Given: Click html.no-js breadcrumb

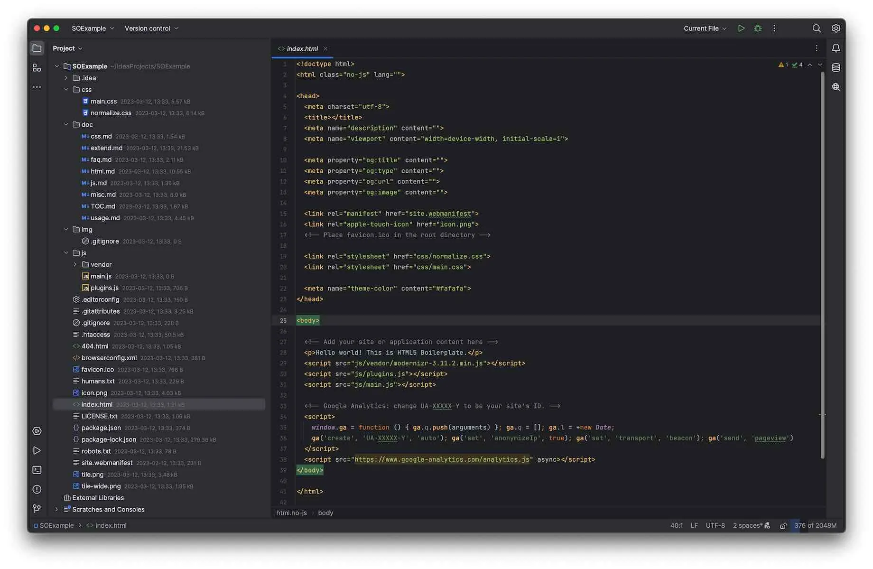Looking at the screenshot, I should pos(291,513).
